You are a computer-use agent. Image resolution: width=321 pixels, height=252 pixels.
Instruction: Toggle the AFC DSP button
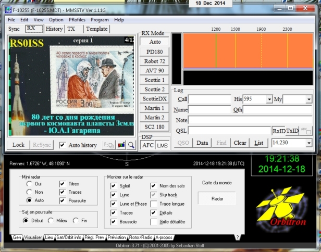148,145
